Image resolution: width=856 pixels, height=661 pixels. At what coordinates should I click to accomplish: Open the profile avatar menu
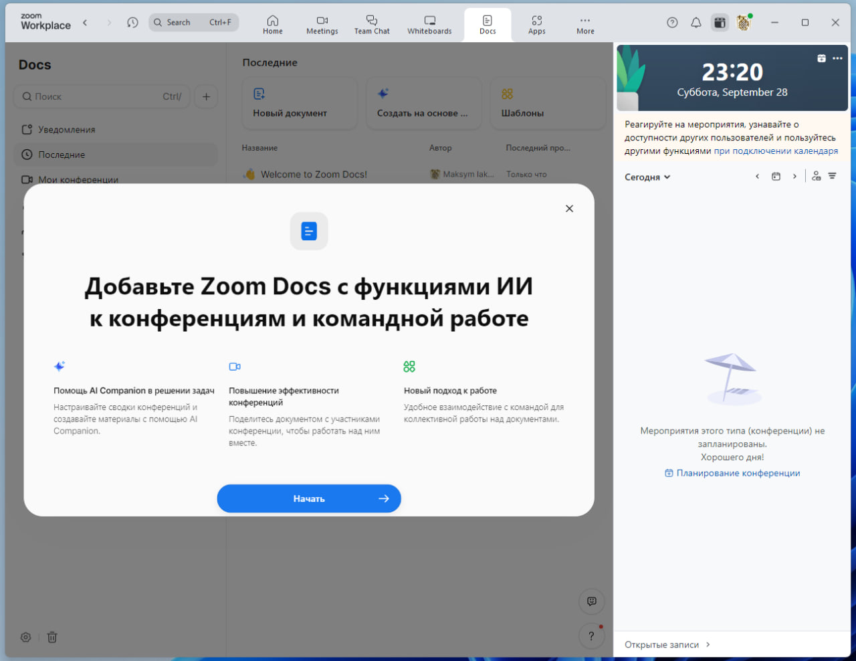click(744, 23)
